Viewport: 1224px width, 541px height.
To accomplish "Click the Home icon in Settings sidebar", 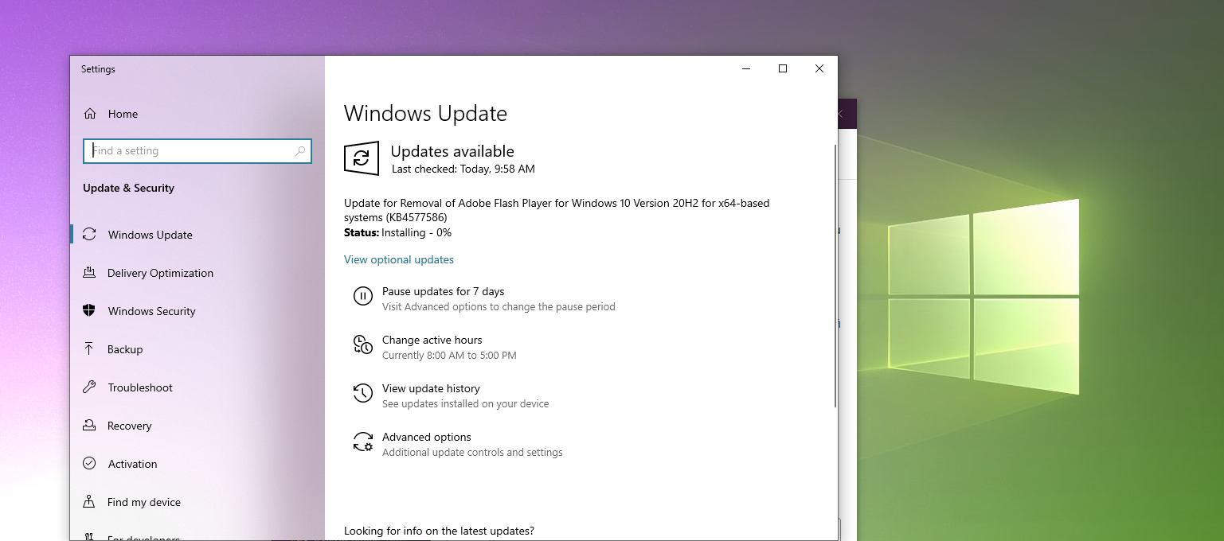I will click(x=90, y=114).
